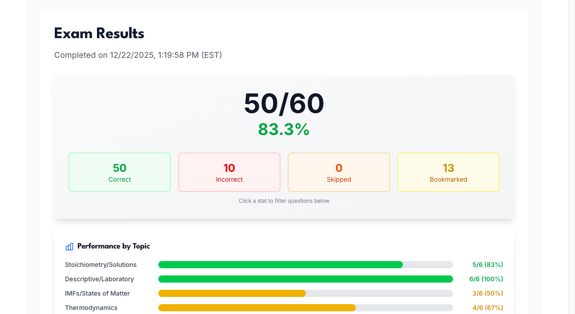
Task: Select the Correct stat card to filter questions
Action: click(119, 172)
